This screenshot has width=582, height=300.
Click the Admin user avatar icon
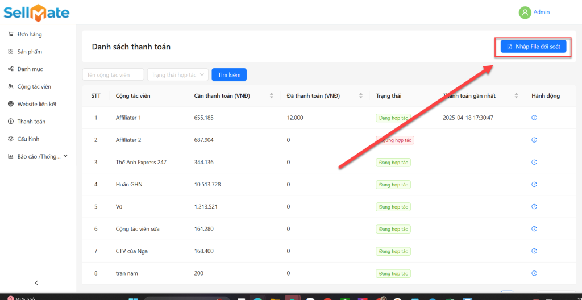point(525,13)
